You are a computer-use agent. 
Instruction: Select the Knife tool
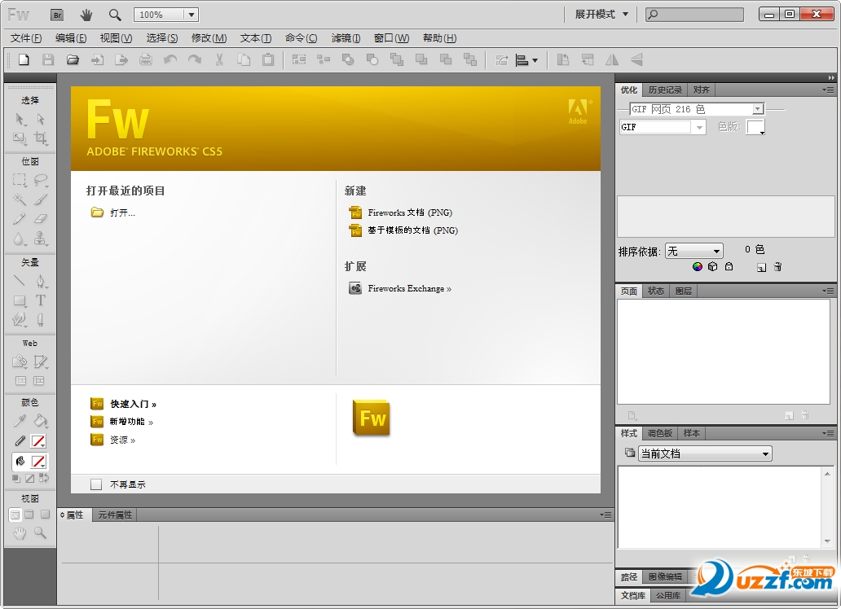tap(40, 320)
